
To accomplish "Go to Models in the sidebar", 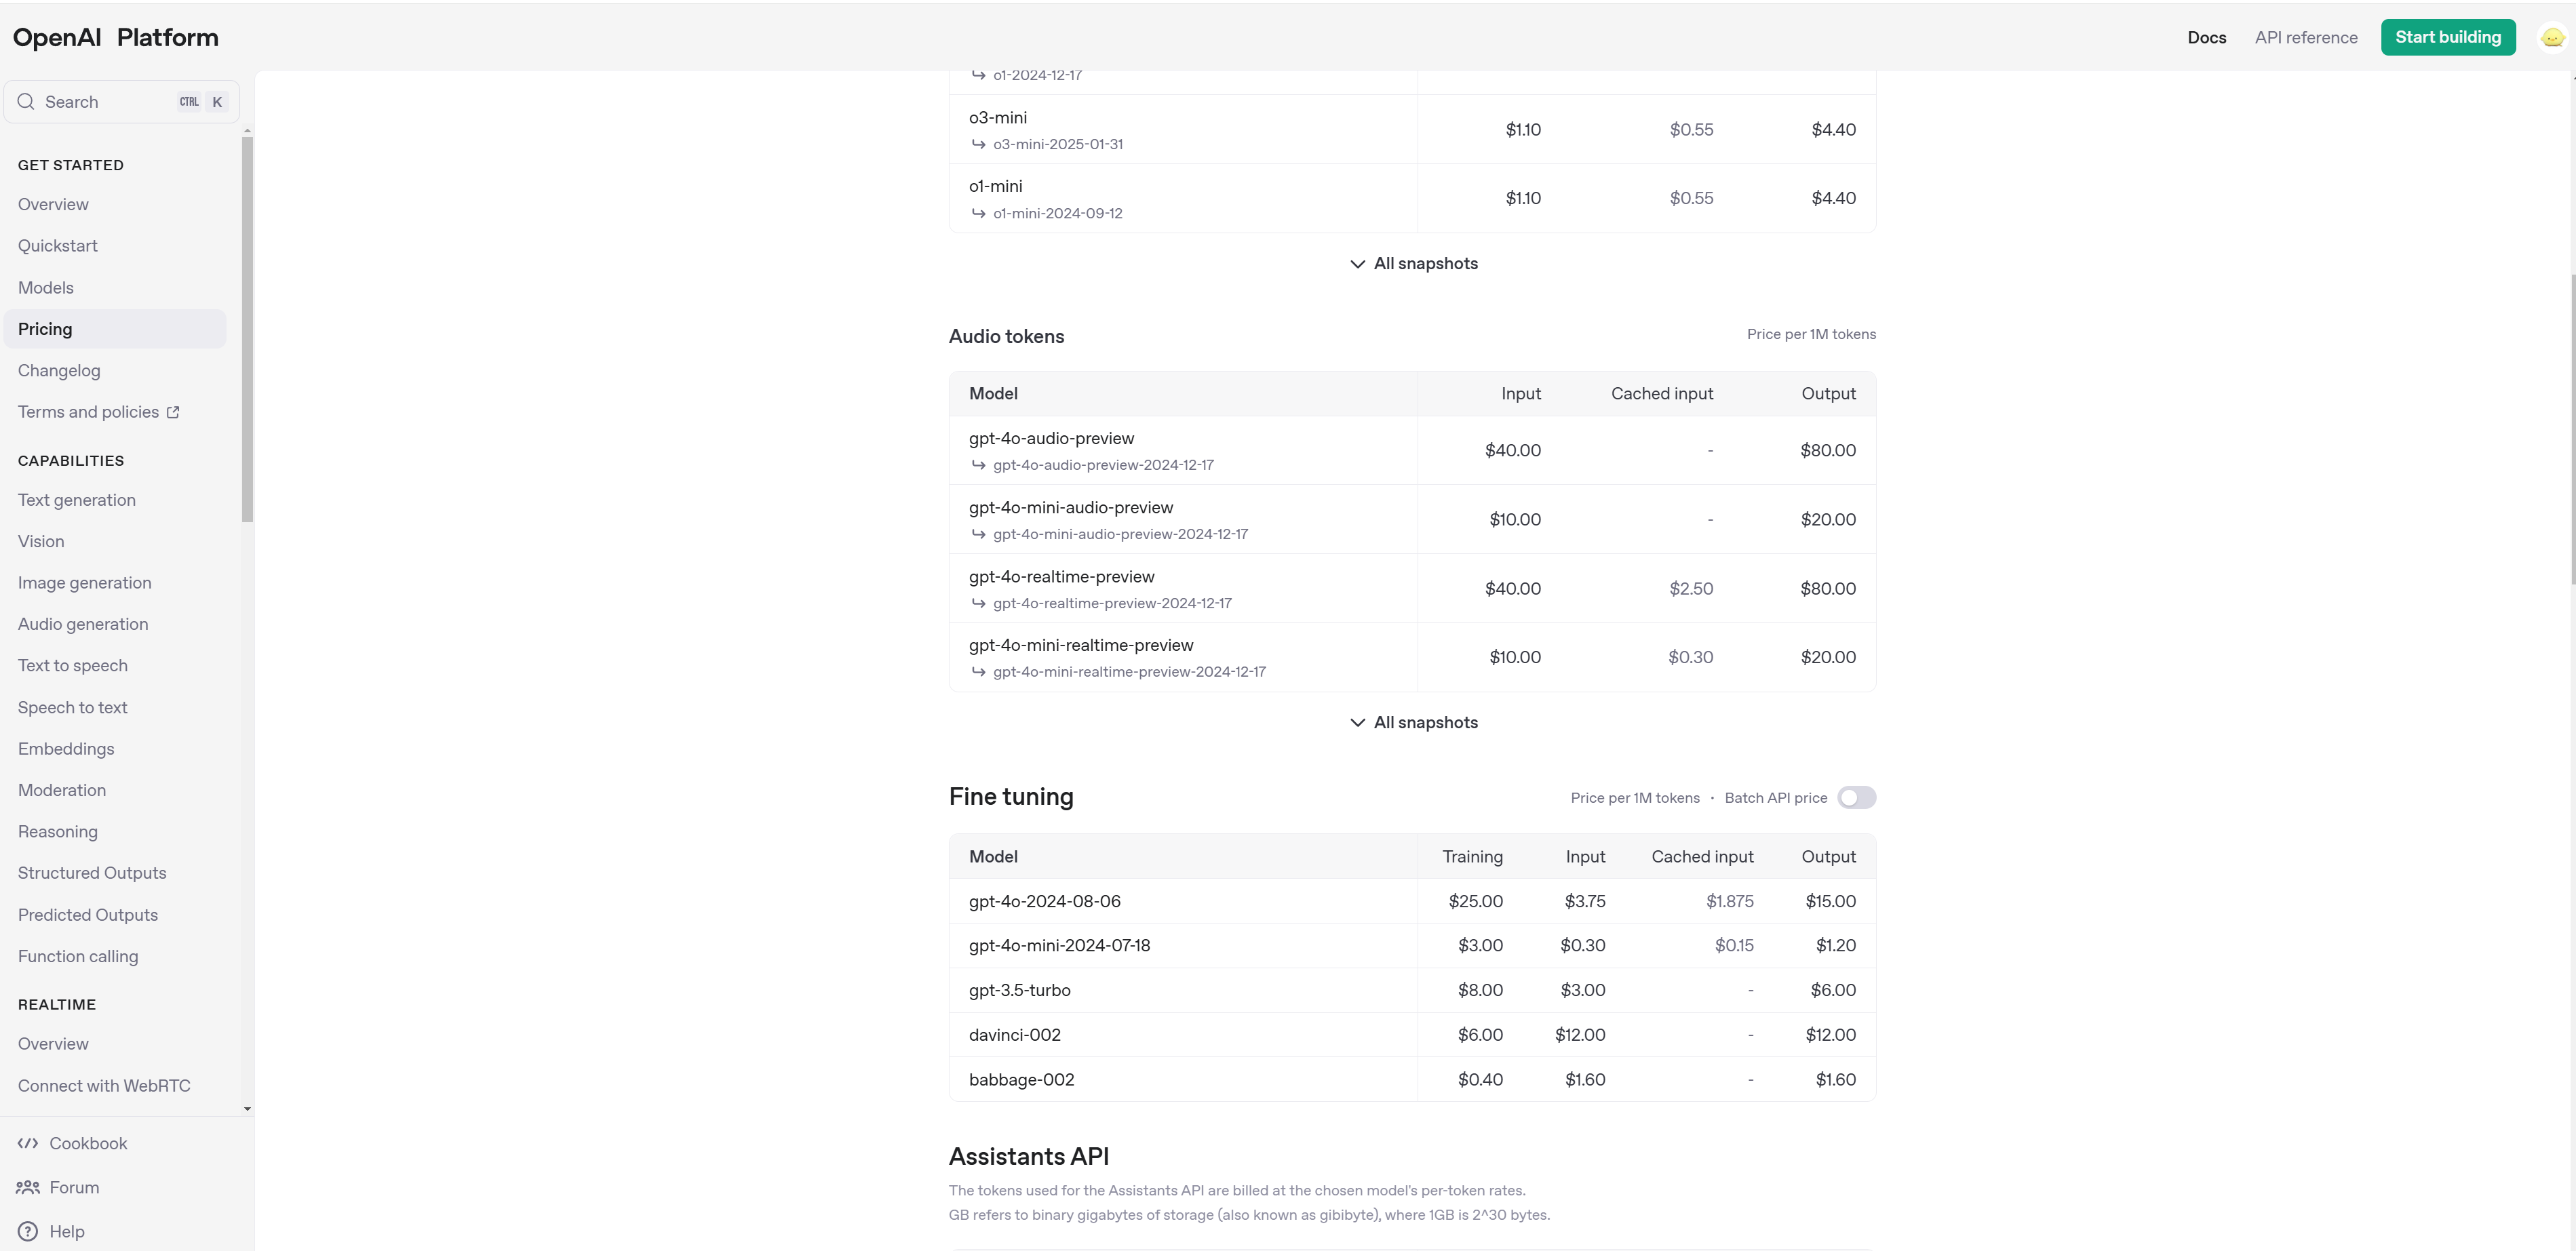I will [x=46, y=288].
